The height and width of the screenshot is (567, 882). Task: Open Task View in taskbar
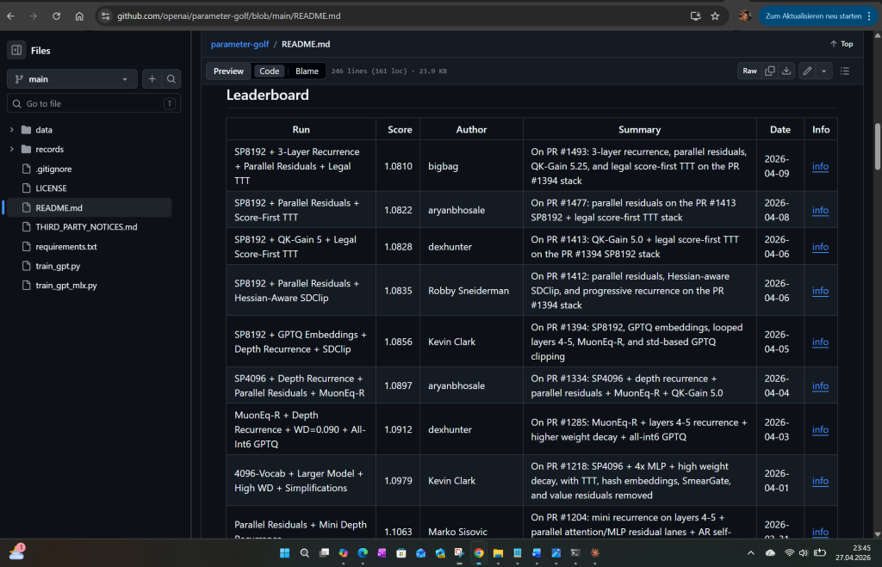[324, 553]
